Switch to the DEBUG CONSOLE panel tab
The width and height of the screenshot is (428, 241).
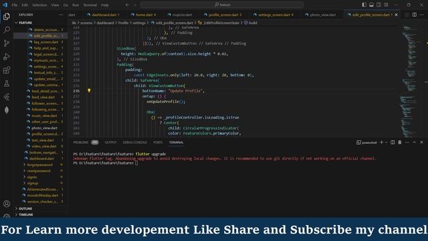134,143
